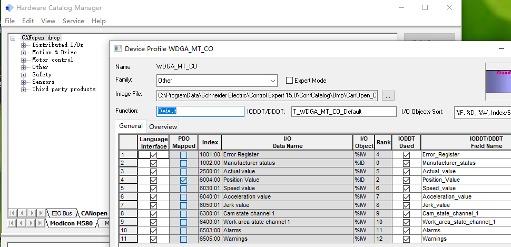Click the IODDT/DDDT name field
The image size is (511, 247).
pos(344,112)
